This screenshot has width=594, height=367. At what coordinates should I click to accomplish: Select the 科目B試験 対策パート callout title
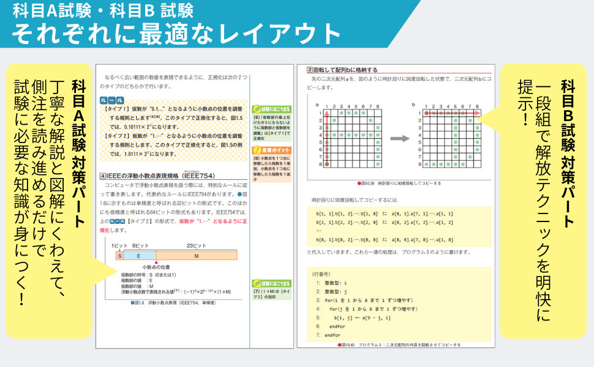pos(567,153)
